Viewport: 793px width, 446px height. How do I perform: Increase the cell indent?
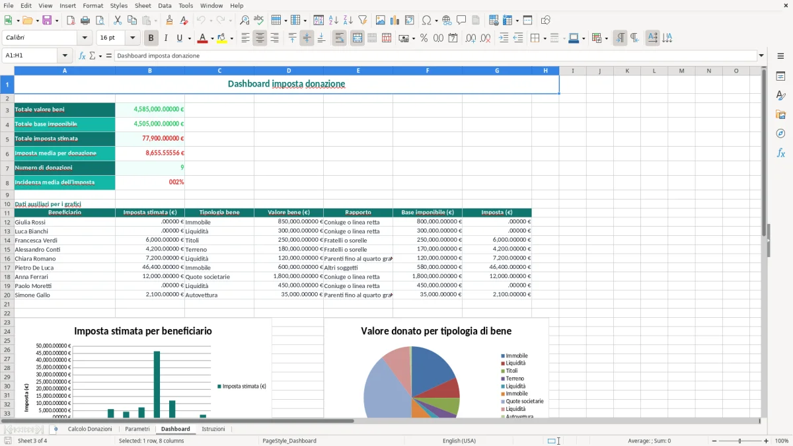click(504, 38)
